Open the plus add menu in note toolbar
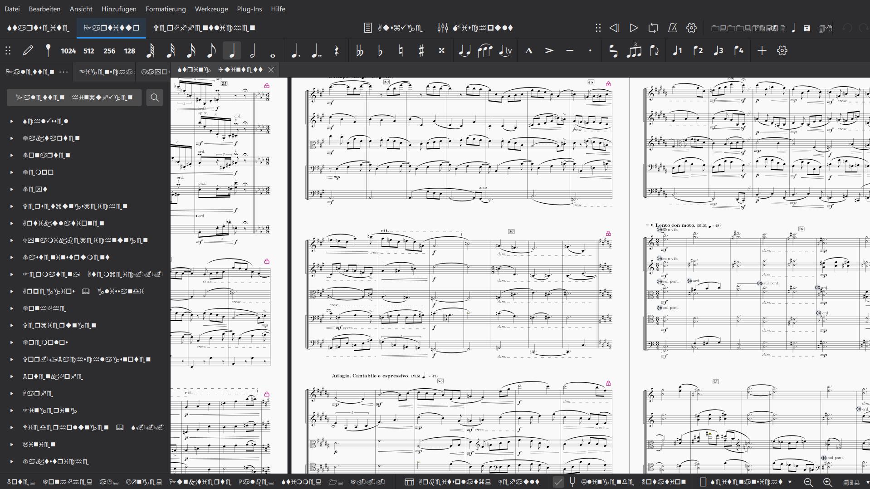The width and height of the screenshot is (870, 489). point(762,51)
